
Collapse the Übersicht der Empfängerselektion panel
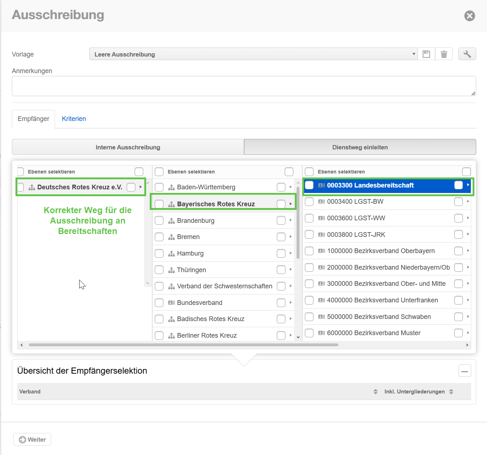coord(465,371)
